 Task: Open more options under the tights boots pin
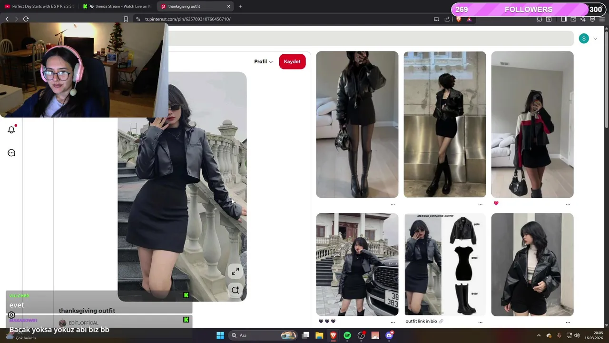[393, 204]
